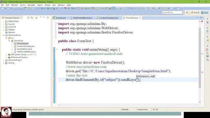Click the green Debug bug icon
This screenshot has height=118, width=210.
(42, 9)
